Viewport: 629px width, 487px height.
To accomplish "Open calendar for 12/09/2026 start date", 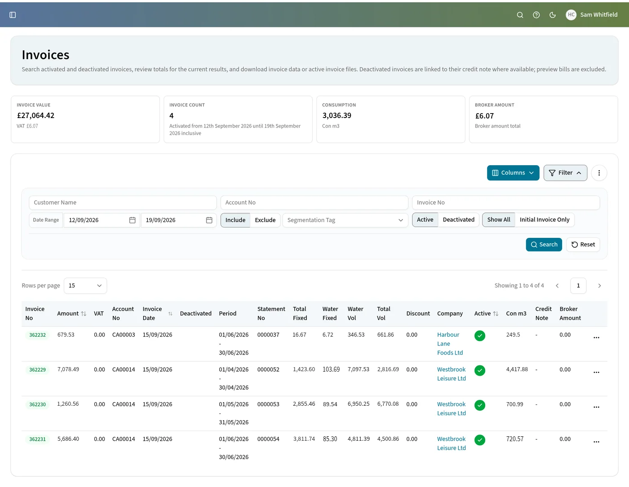I will (x=133, y=220).
